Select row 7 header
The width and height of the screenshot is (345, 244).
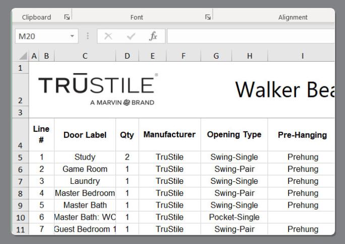tap(20, 181)
